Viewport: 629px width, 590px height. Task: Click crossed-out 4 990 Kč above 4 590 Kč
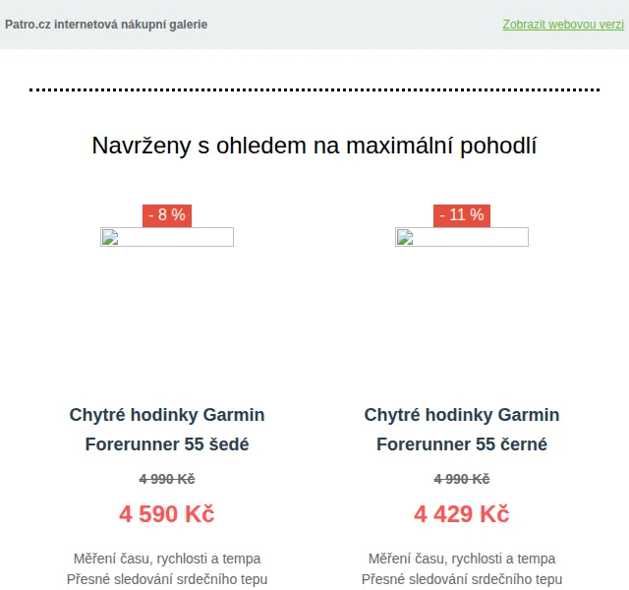pos(167,479)
